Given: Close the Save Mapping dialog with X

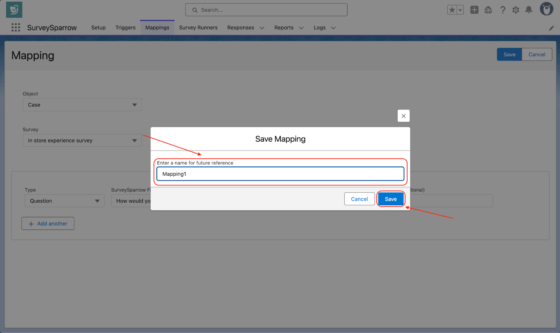Looking at the screenshot, I should tap(404, 116).
